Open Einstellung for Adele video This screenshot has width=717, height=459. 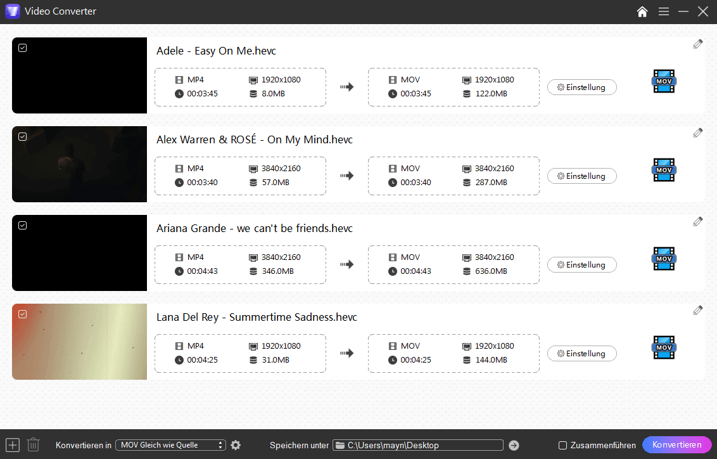point(581,87)
